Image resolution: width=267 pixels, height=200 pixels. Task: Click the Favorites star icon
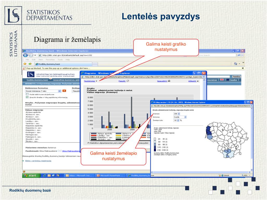click(x=25, y=64)
